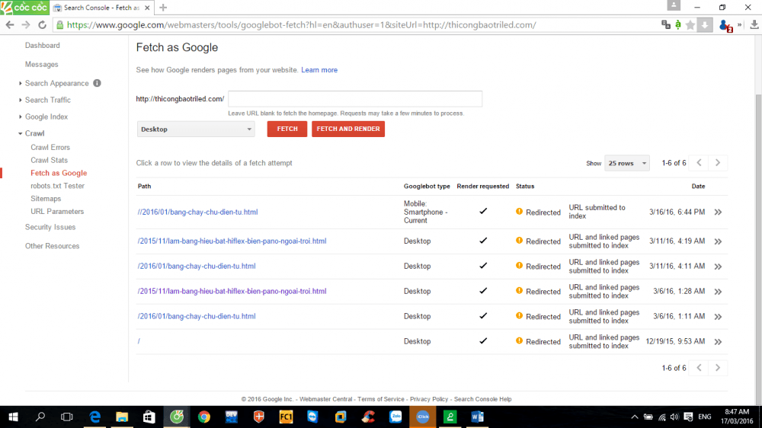Click the FETCH button
The height and width of the screenshot is (428, 762).
287,129
